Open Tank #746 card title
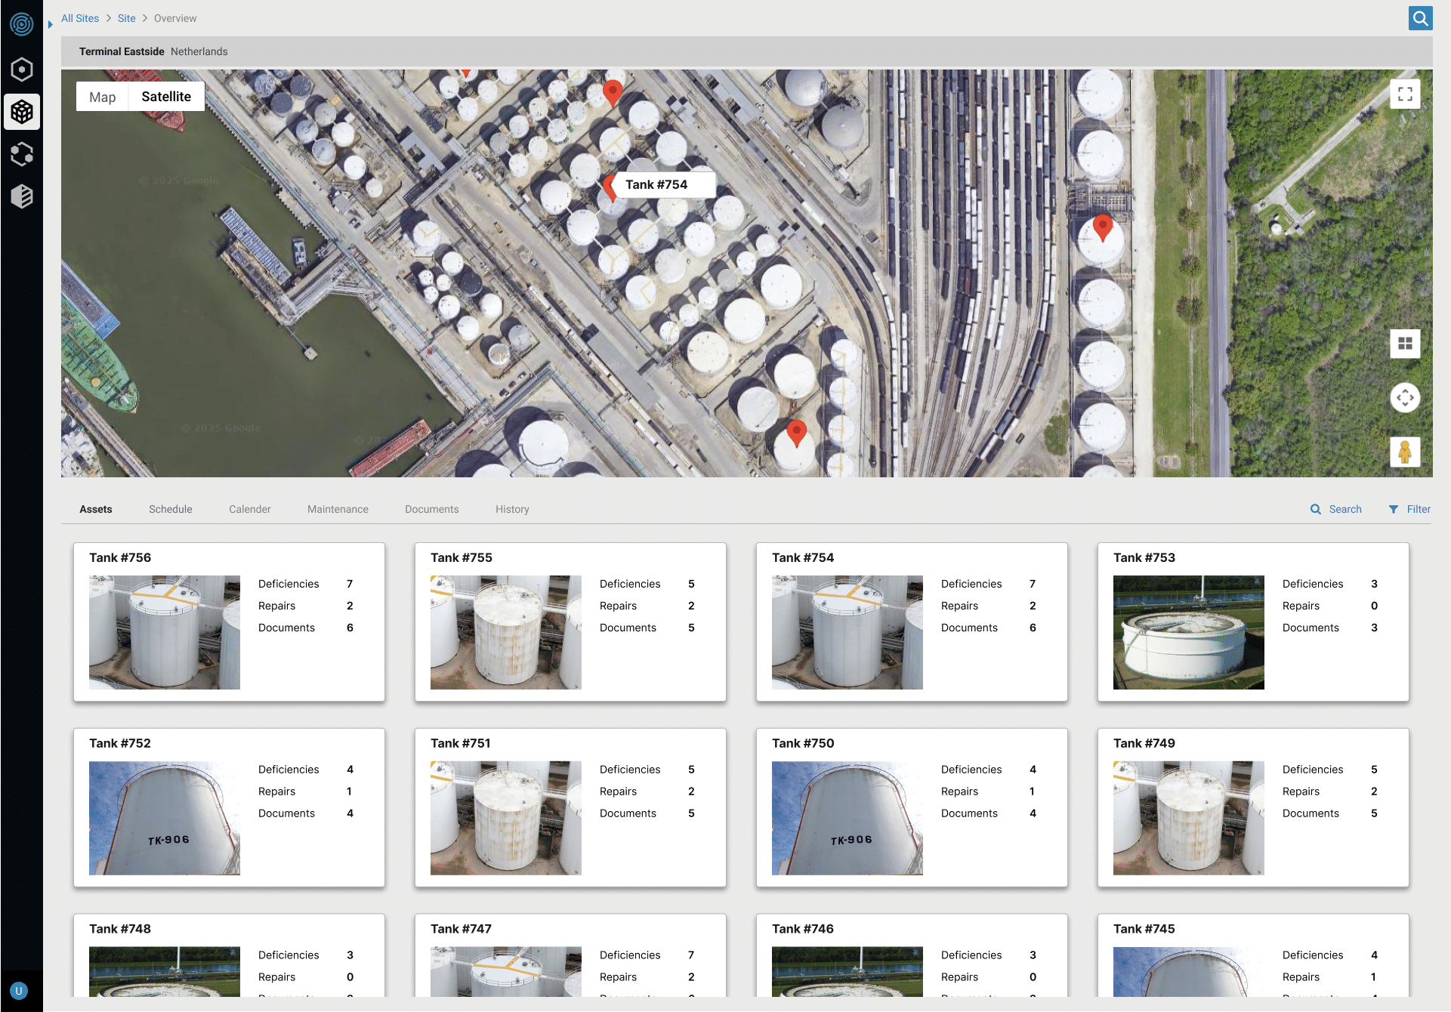The width and height of the screenshot is (1451, 1012). (x=803, y=929)
